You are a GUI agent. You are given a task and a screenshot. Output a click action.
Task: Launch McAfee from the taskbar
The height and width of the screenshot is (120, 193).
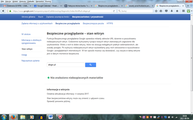pos(60,117)
